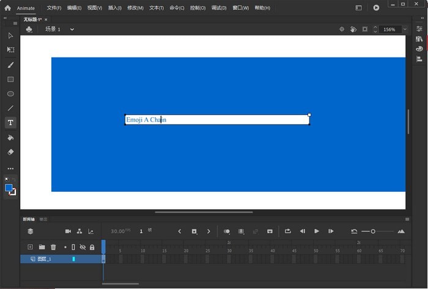Select the Rectangle tool
This screenshot has height=289, width=428.
10,79
